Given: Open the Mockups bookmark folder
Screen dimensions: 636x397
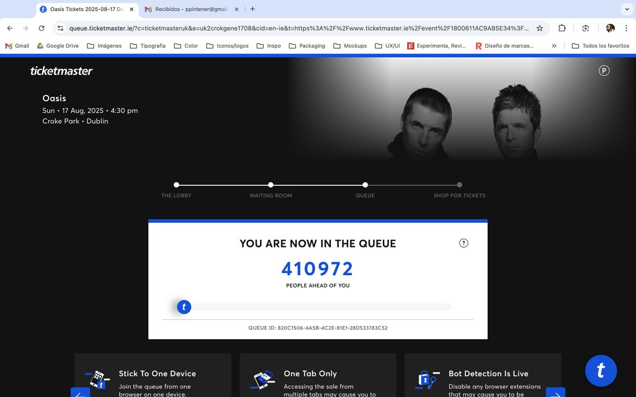Looking at the screenshot, I should (x=350, y=46).
